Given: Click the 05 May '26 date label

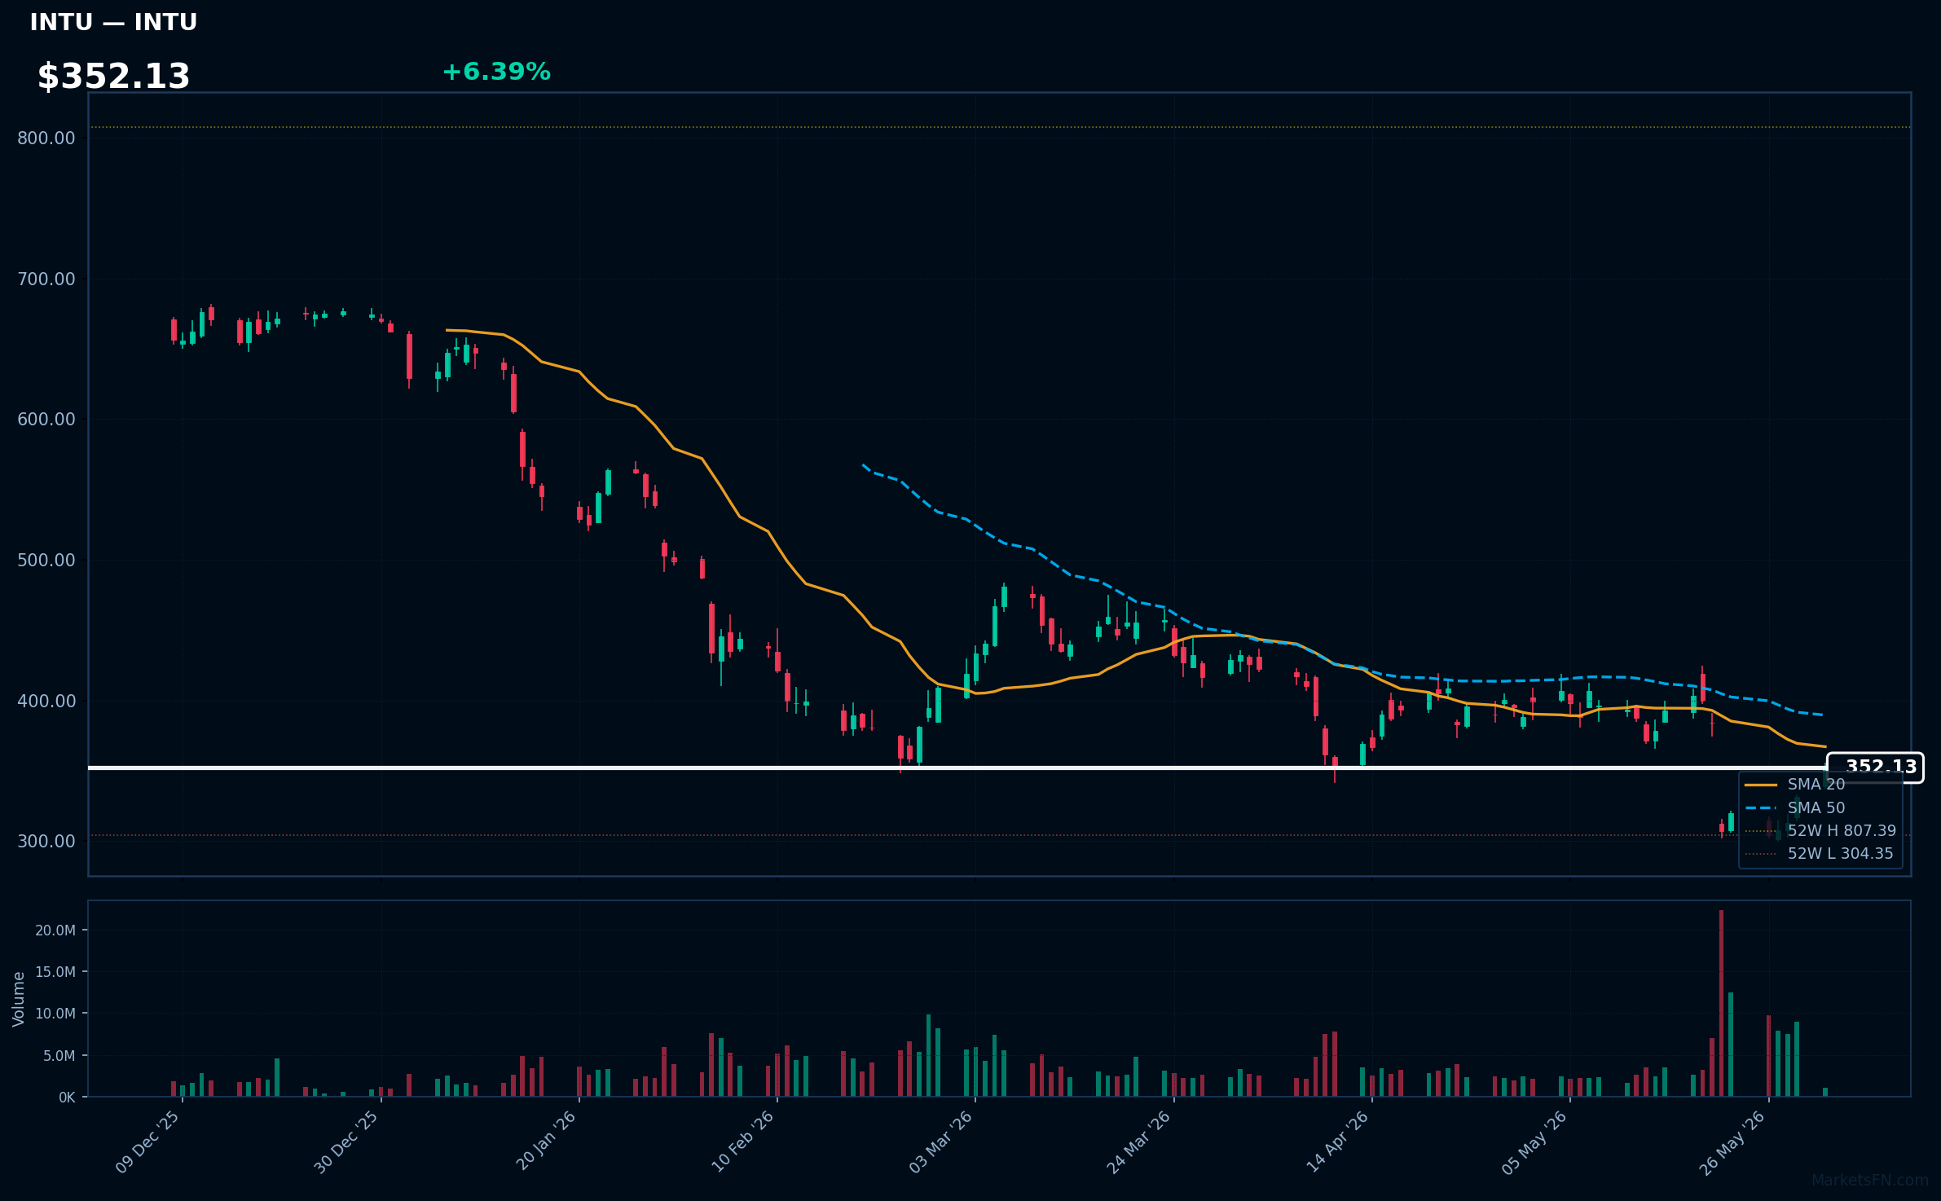Looking at the screenshot, I should coord(1535,1142).
